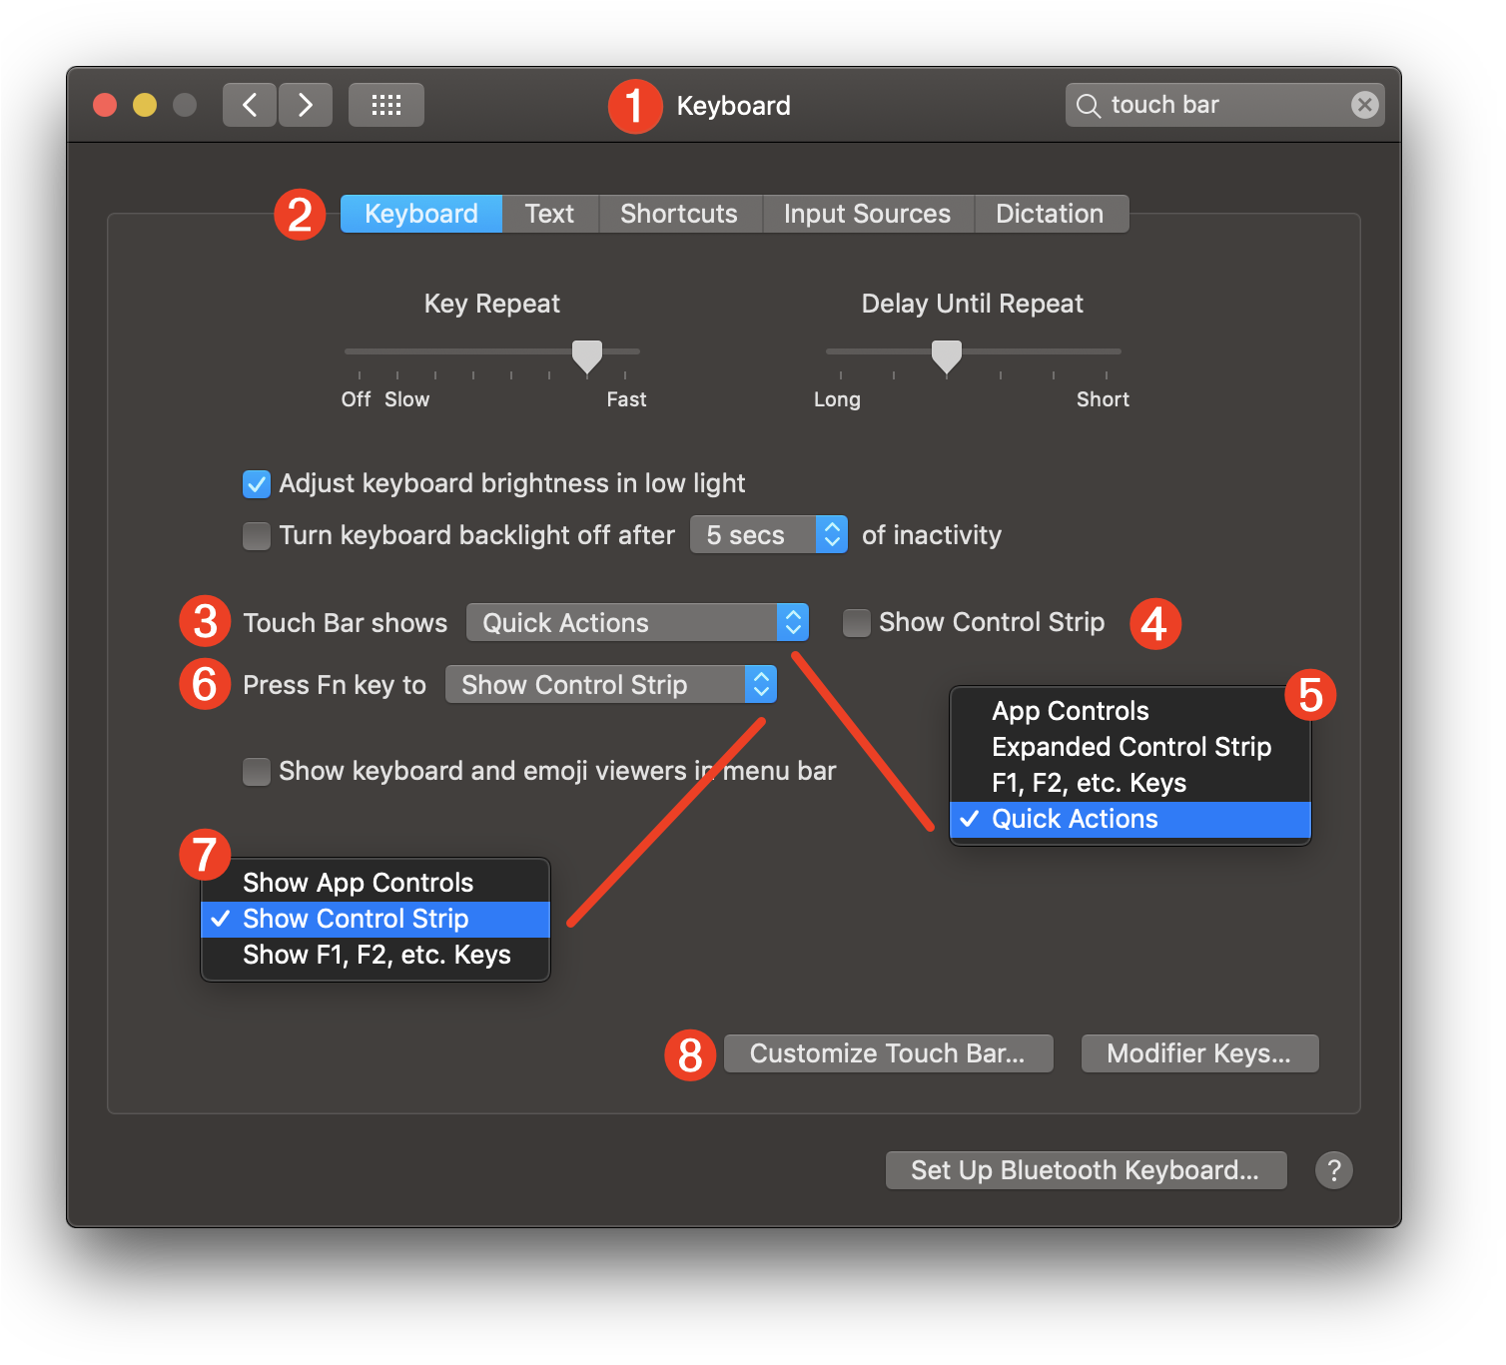
Task: Enable Show Control Strip
Action: 856,622
